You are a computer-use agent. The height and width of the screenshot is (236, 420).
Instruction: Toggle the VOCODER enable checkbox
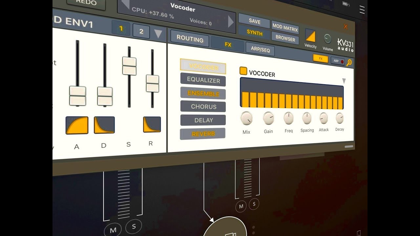(243, 71)
